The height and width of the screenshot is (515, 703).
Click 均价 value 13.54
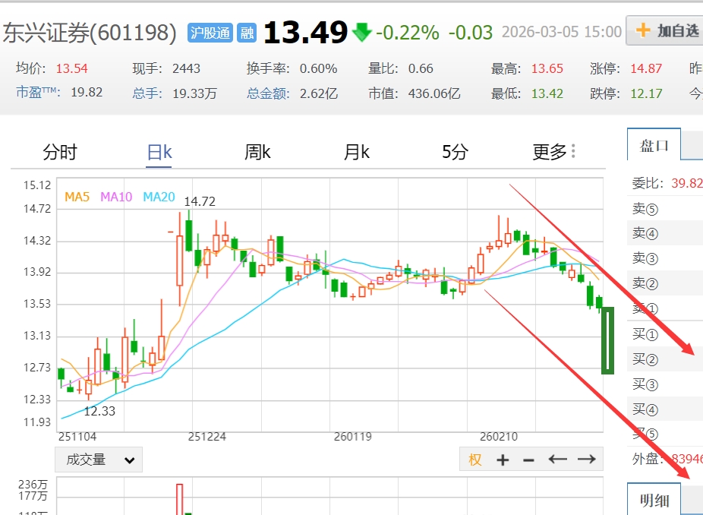point(71,68)
